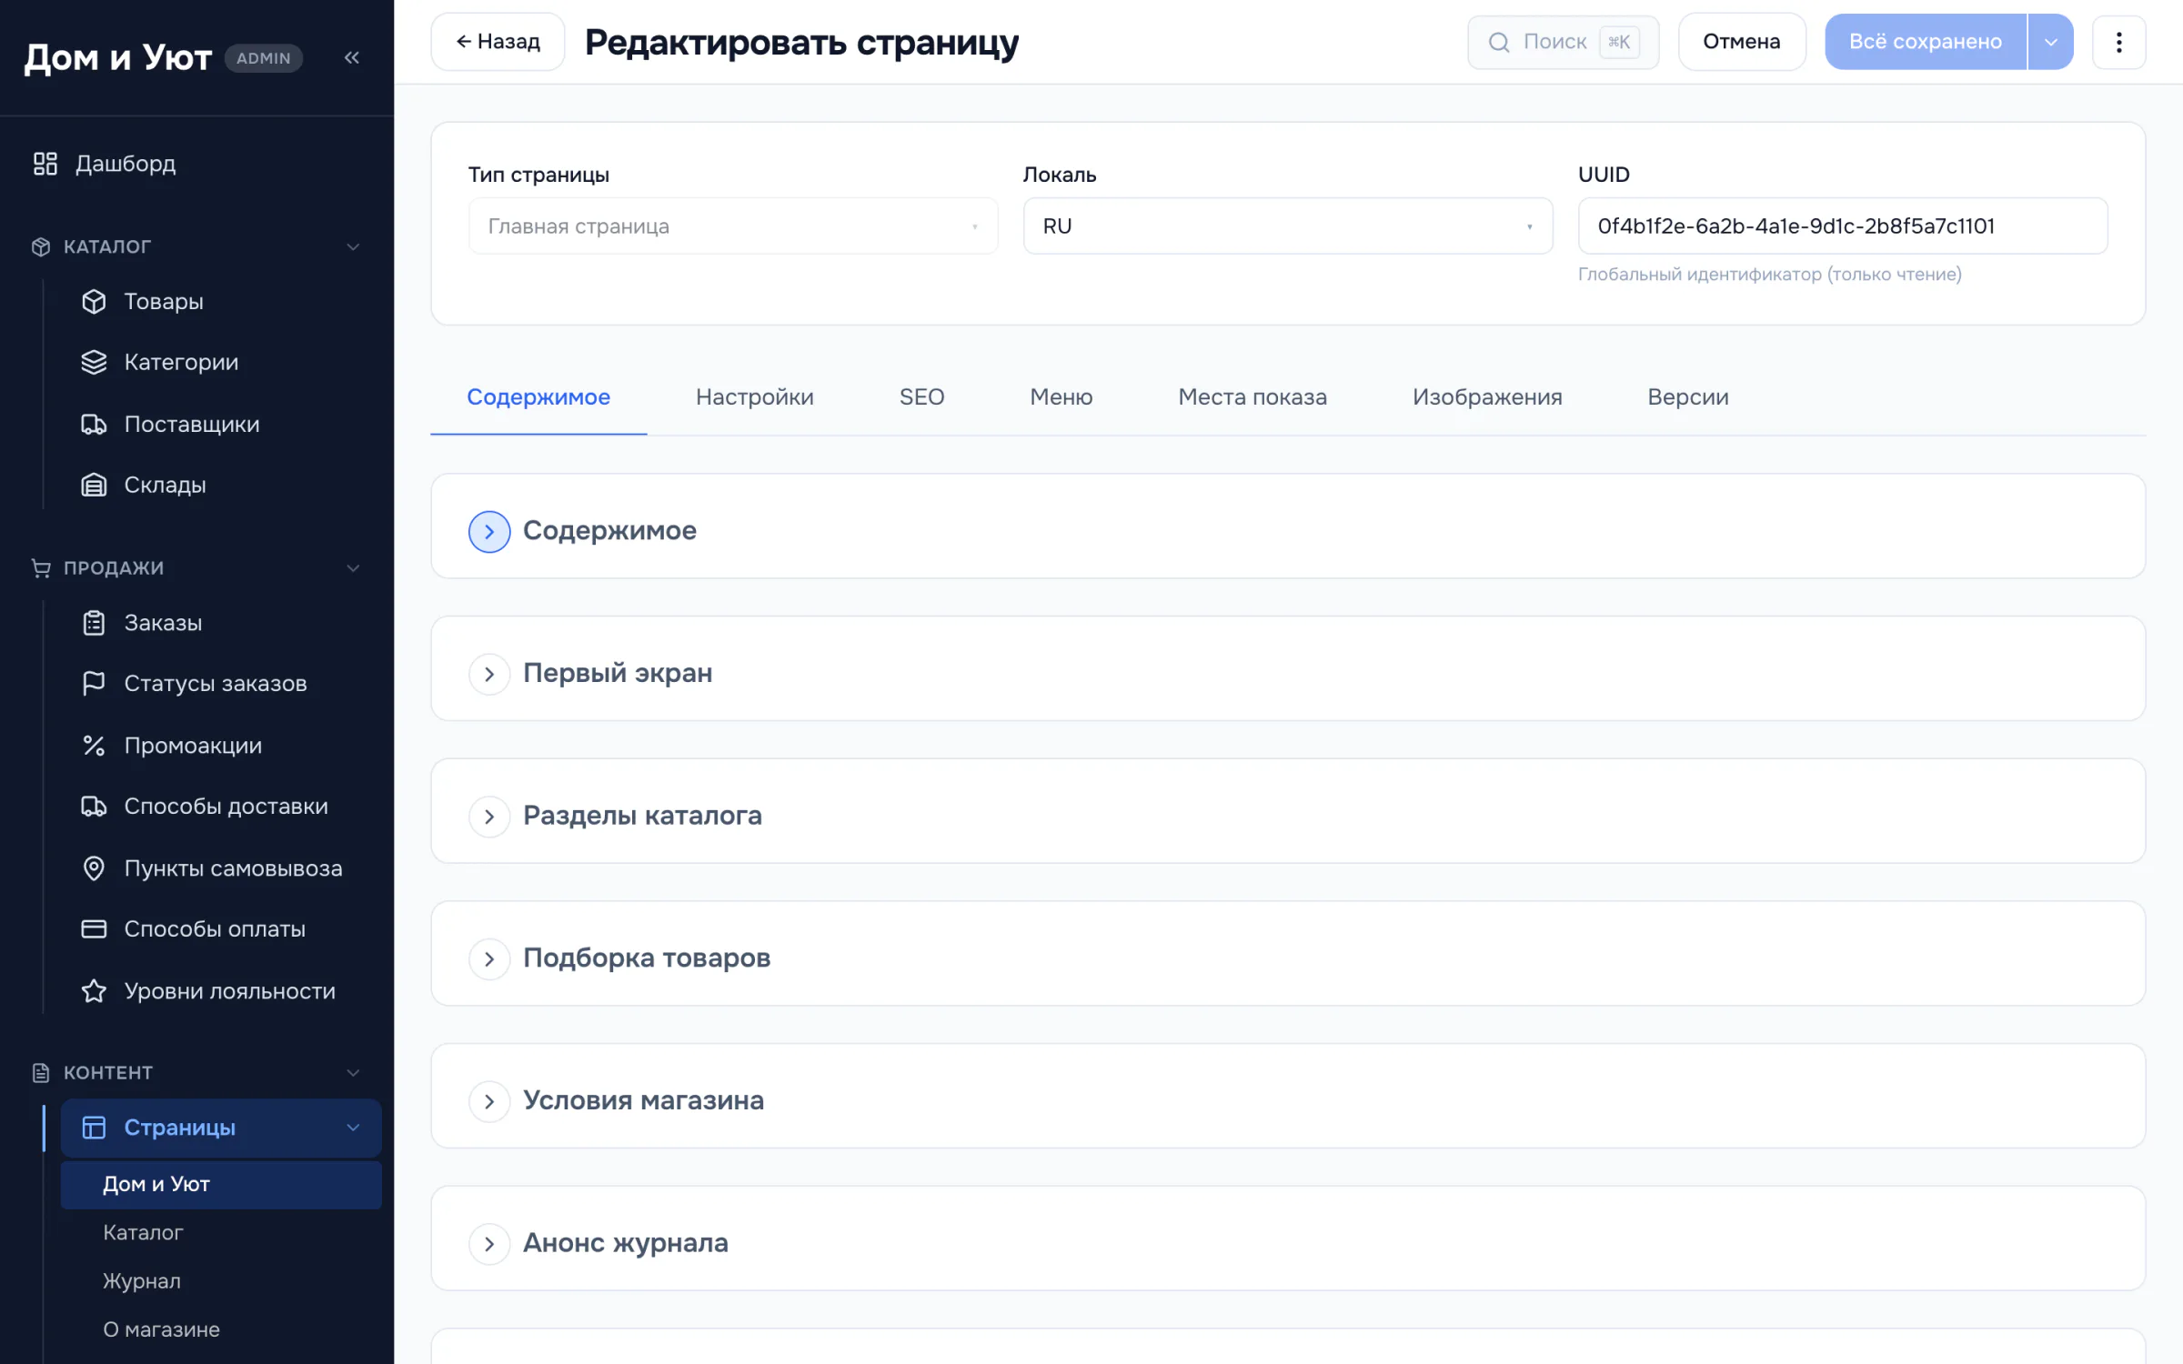Select the О магазине page

pos(221,1329)
